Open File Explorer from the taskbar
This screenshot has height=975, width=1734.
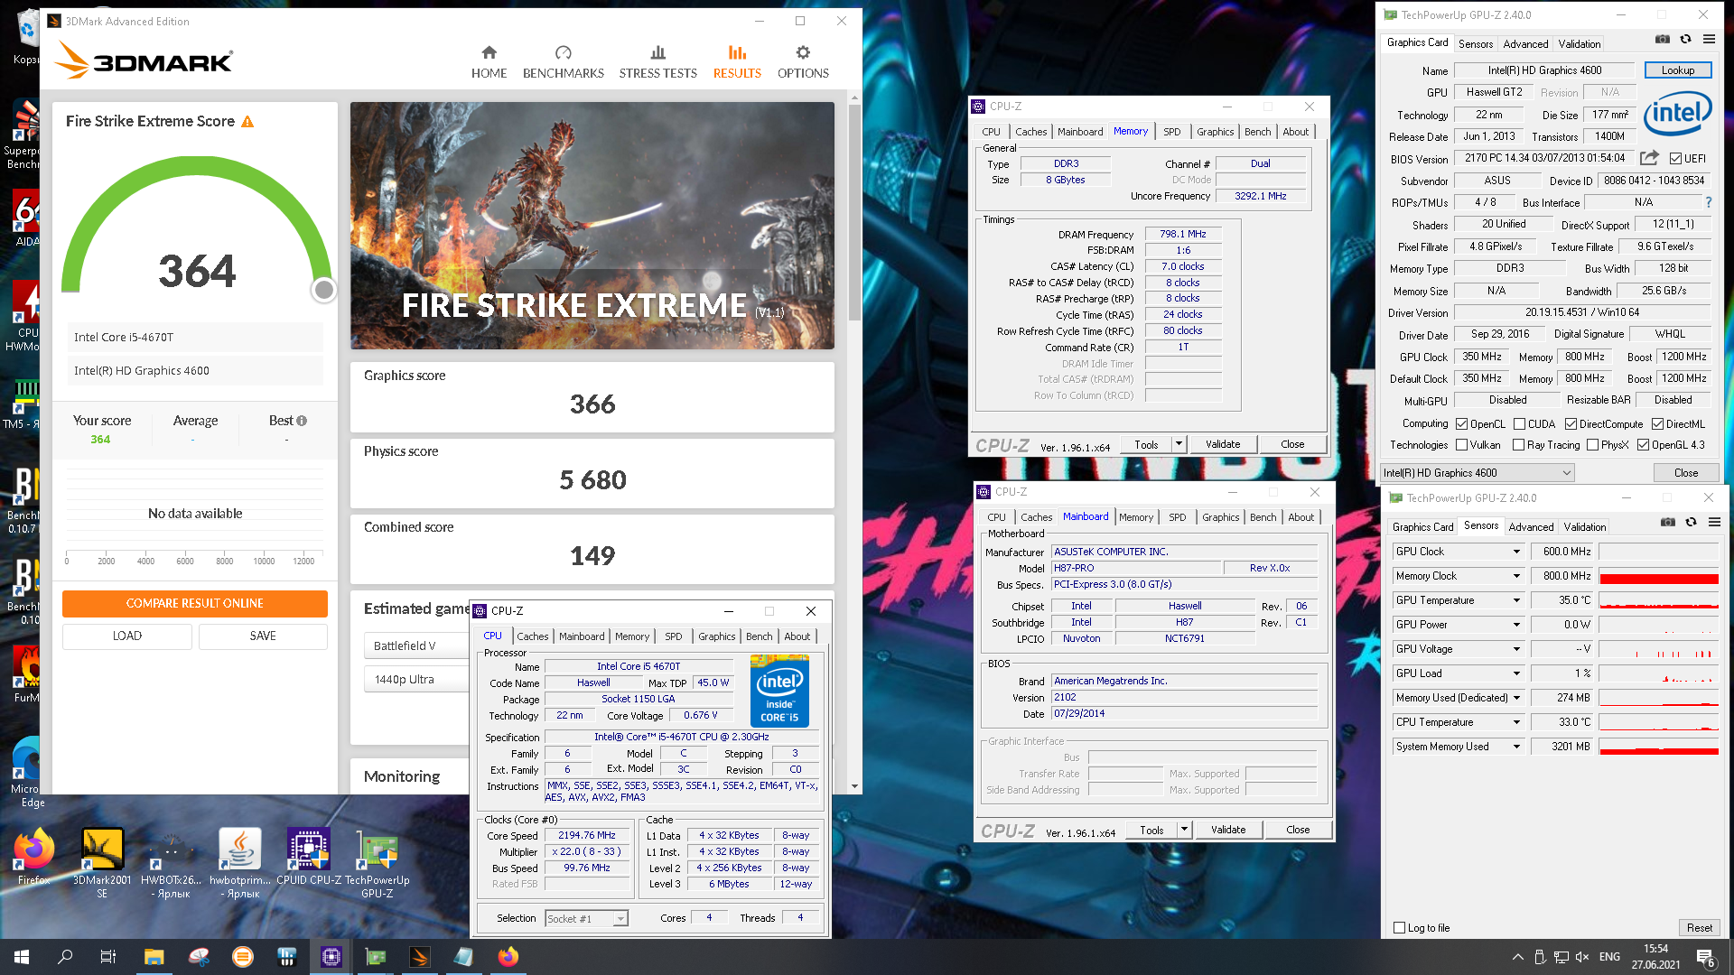click(154, 957)
